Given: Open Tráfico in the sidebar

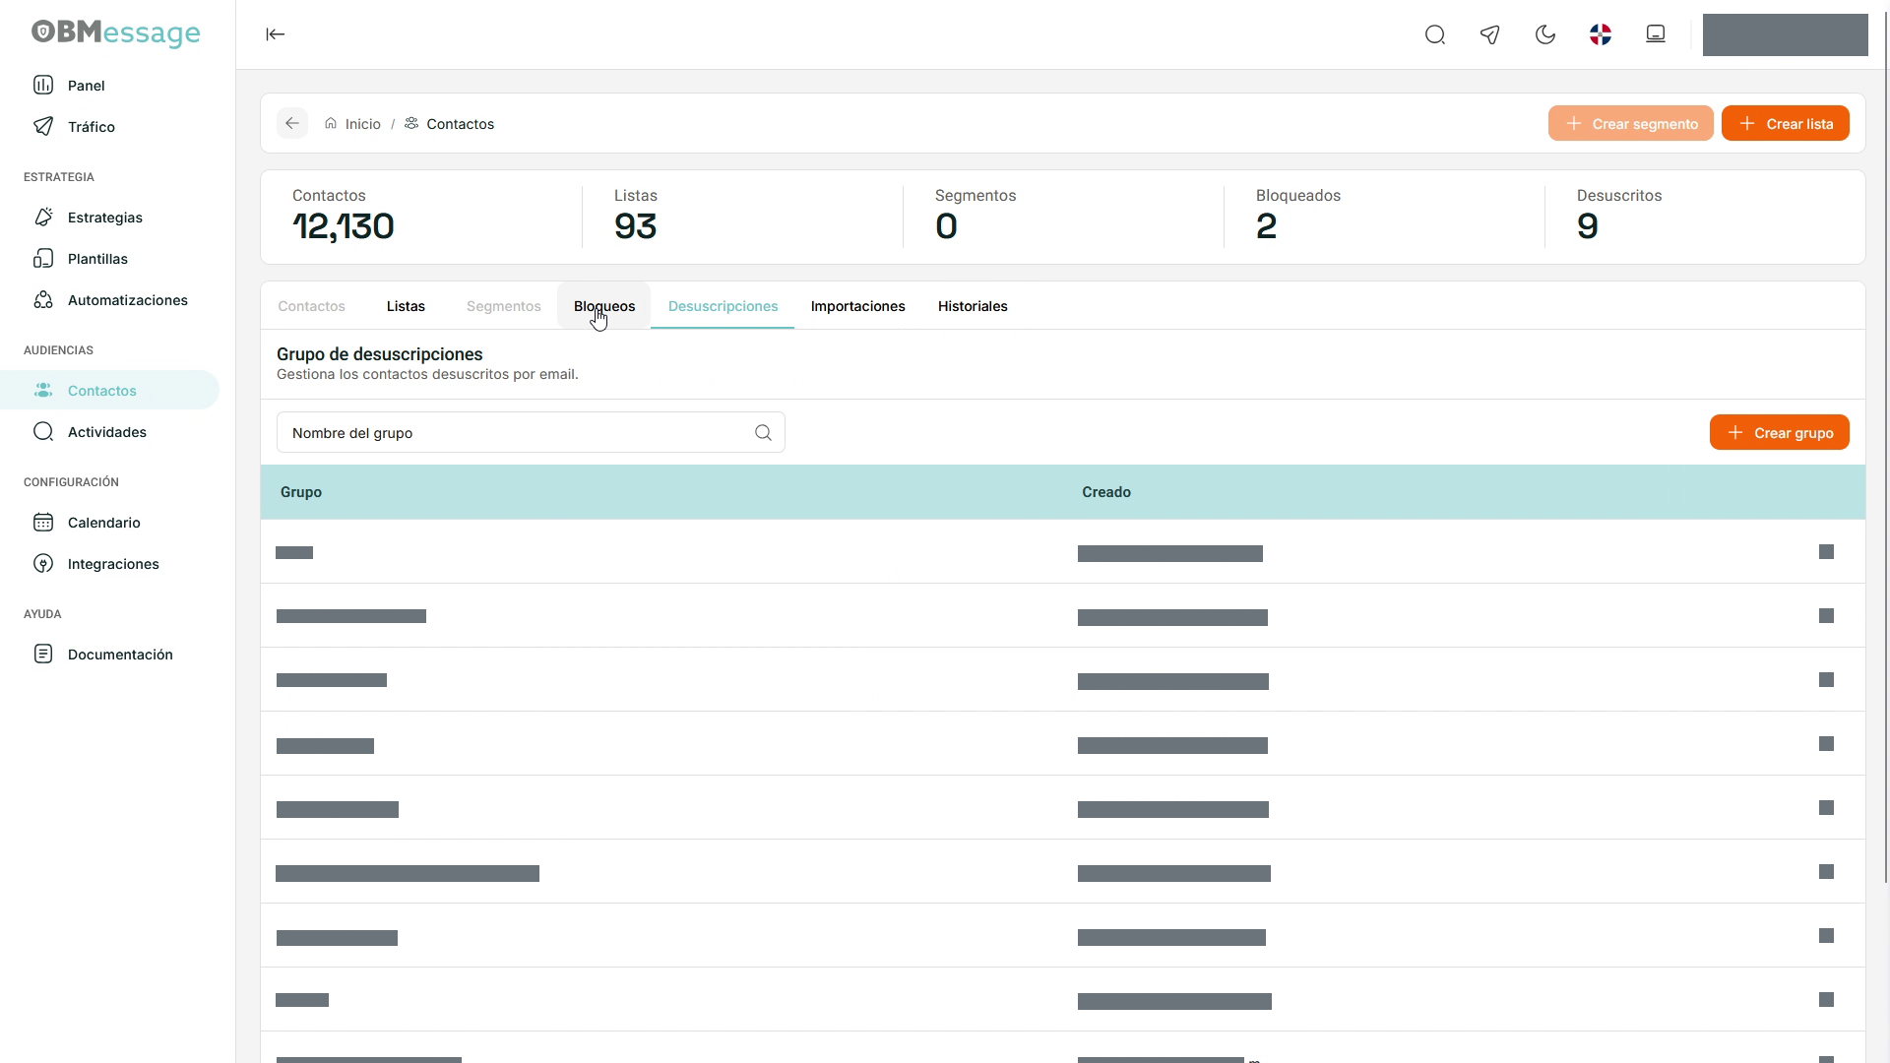Looking at the screenshot, I should pyautogui.click(x=92, y=127).
